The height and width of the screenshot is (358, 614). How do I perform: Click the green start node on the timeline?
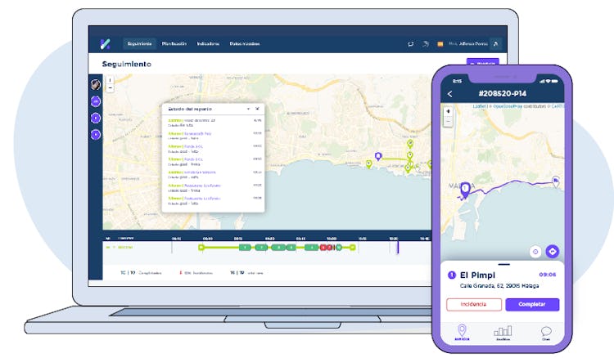(201, 248)
